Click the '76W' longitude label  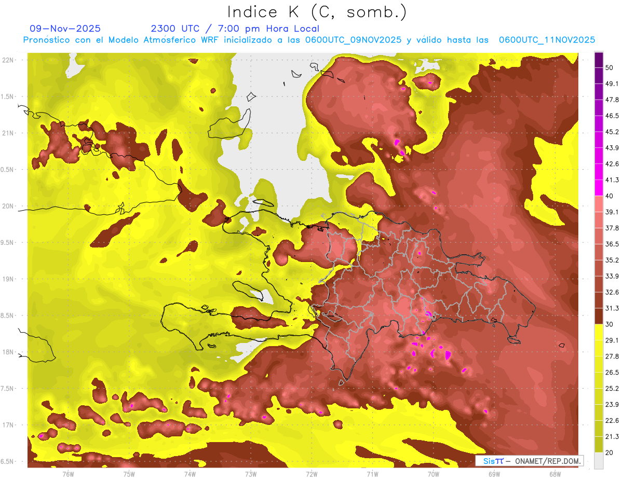pyautogui.click(x=68, y=474)
